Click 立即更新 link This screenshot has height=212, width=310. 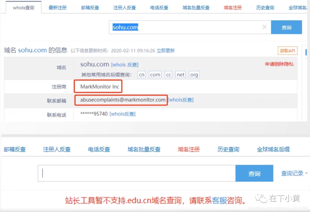tap(166, 51)
